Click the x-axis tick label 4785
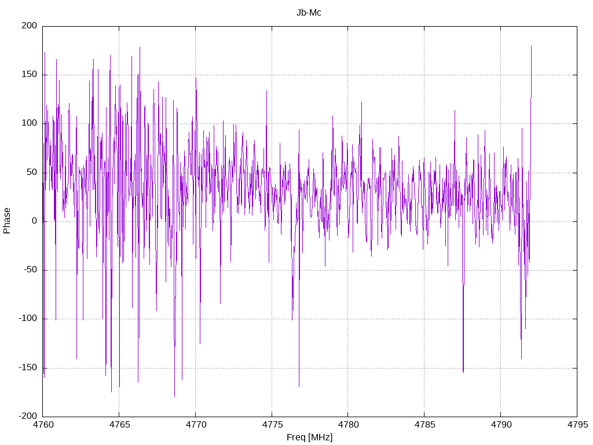The width and height of the screenshot is (593, 445). (424, 425)
